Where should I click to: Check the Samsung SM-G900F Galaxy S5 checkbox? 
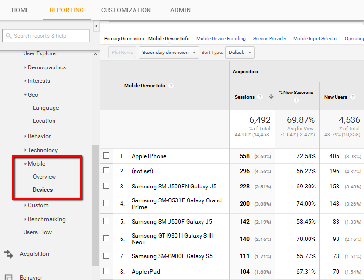point(107,255)
